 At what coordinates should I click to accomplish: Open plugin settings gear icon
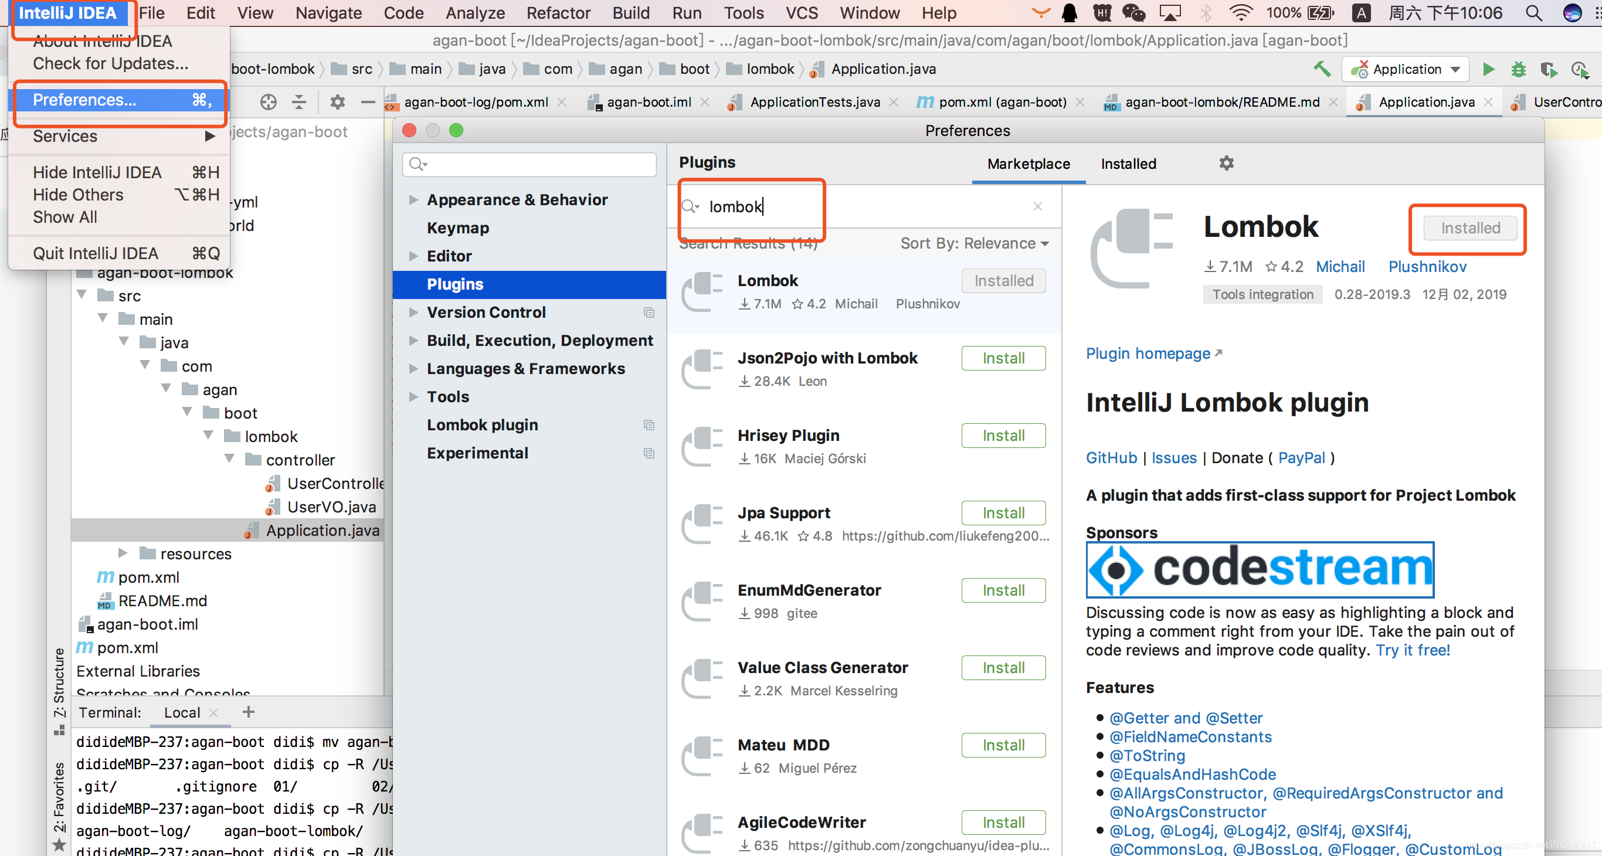tap(1226, 164)
